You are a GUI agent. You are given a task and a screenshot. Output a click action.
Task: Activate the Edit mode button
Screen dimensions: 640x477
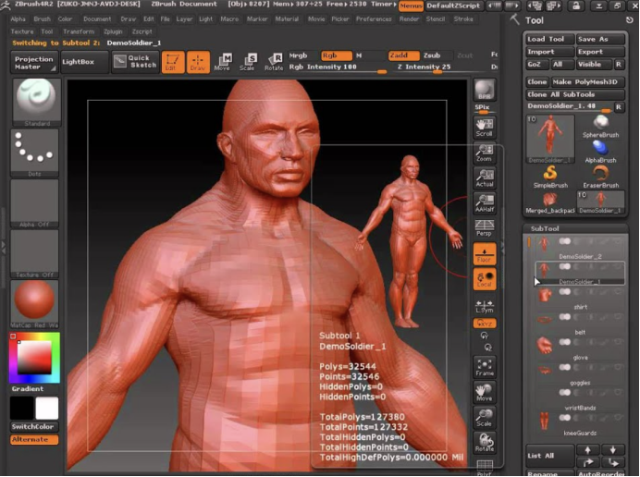[x=173, y=62]
